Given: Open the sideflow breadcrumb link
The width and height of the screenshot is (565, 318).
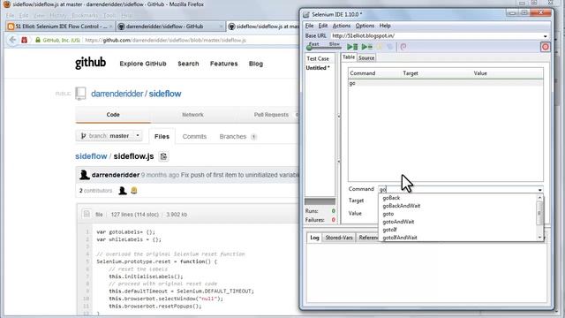Looking at the screenshot, I should coord(91,156).
